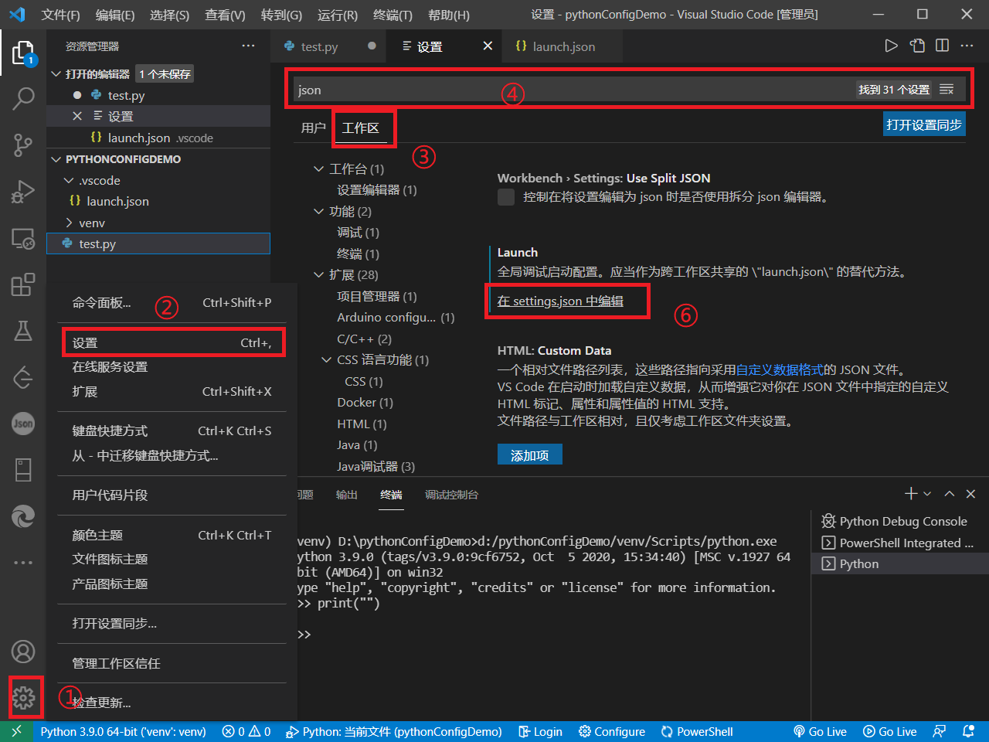
Task: Expand the venv folder
Action: click(91, 223)
